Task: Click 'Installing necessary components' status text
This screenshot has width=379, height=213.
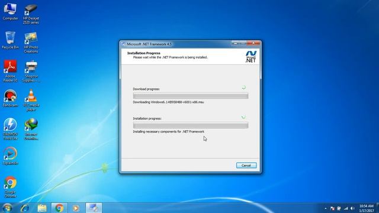Action: (168, 131)
